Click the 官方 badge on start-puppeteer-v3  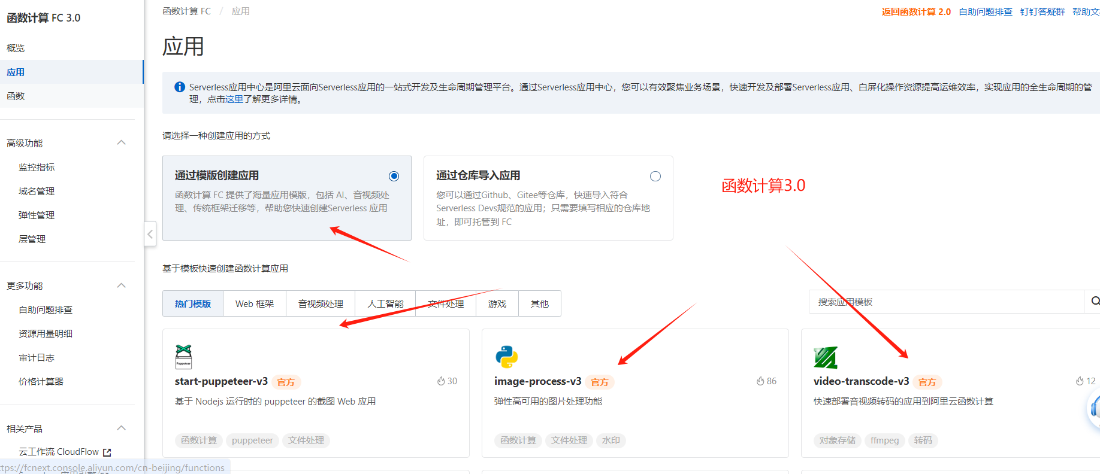(x=286, y=382)
